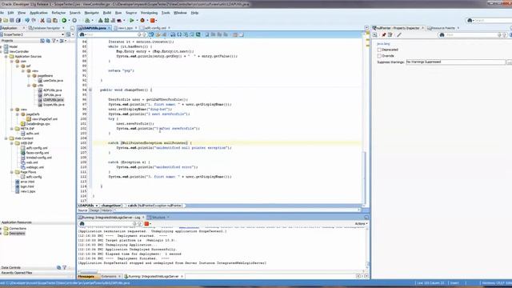Click the binoculars icon in Property Inspector
This screenshot has height=288, width=512.
click(x=442, y=35)
